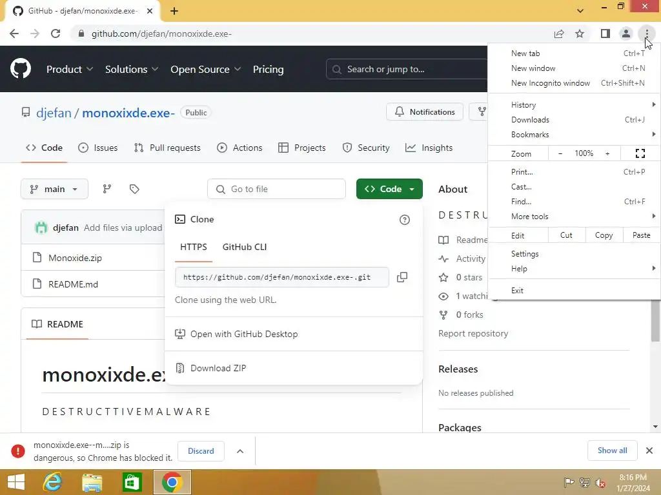Click the share page icon in address bar
The height and width of the screenshot is (495, 661).
point(559,34)
